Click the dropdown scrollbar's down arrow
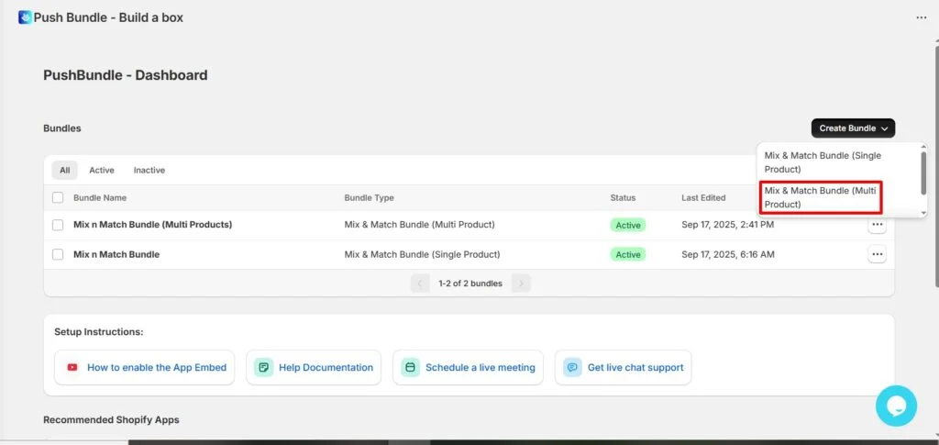939x445 pixels. pyautogui.click(x=922, y=213)
